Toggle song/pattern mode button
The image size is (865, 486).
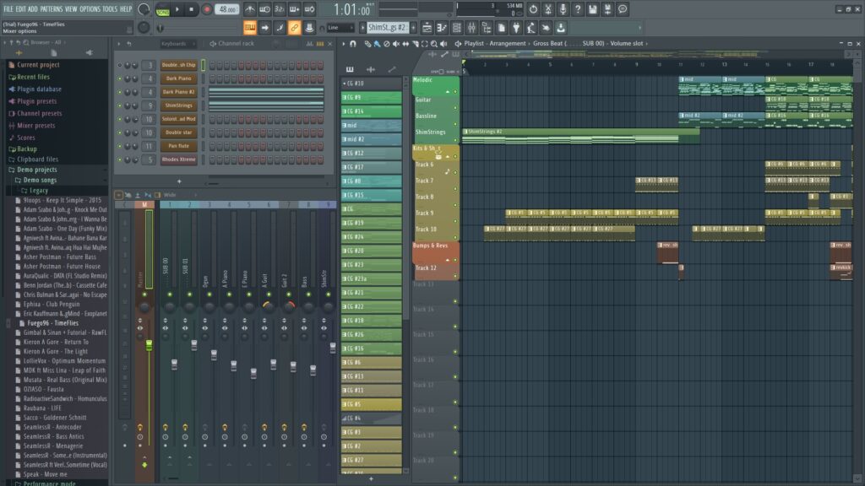click(x=163, y=9)
